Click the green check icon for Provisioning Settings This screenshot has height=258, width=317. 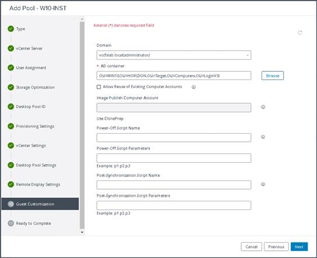pos(11,126)
